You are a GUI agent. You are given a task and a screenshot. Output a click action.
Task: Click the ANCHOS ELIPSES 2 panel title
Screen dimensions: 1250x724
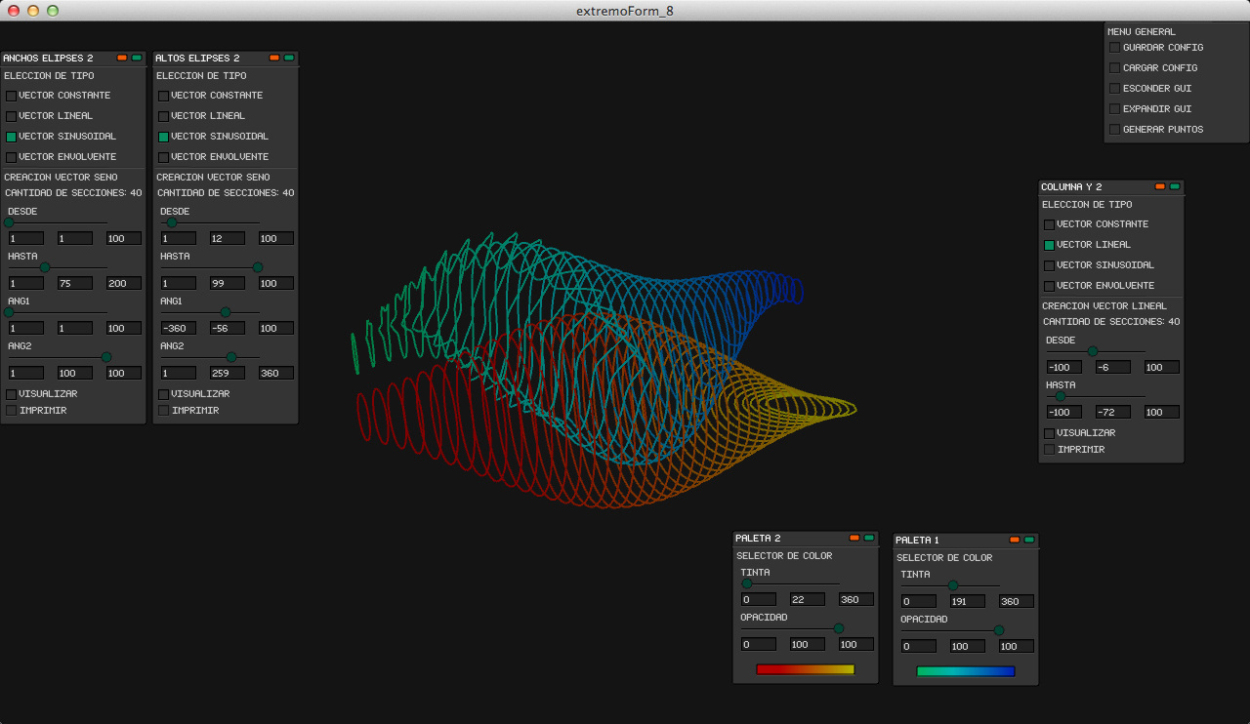coord(48,59)
